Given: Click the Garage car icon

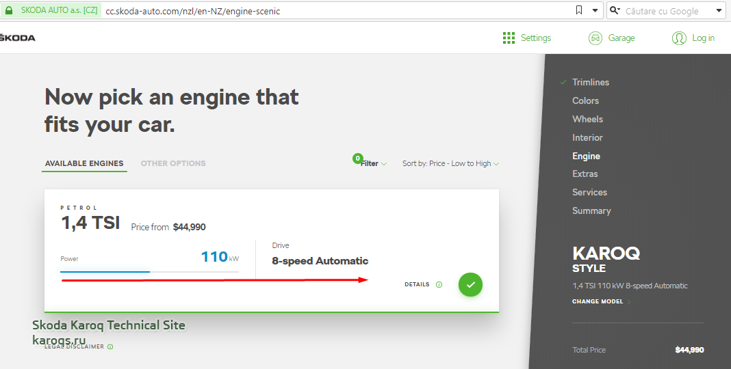Looking at the screenshot, I should [x=595, y=38].
